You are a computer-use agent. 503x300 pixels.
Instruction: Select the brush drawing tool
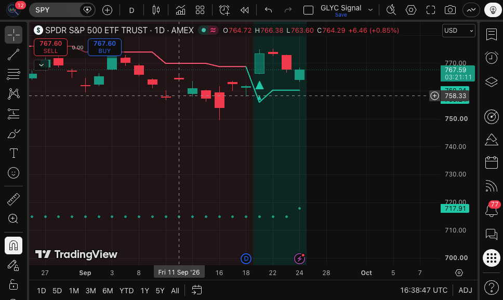tap(14, 133)
